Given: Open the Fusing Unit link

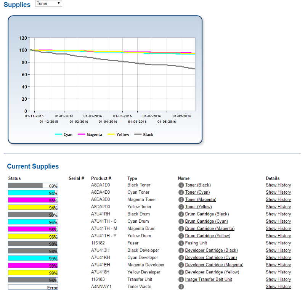Looking at the screenshot, I should click(196, 243).
